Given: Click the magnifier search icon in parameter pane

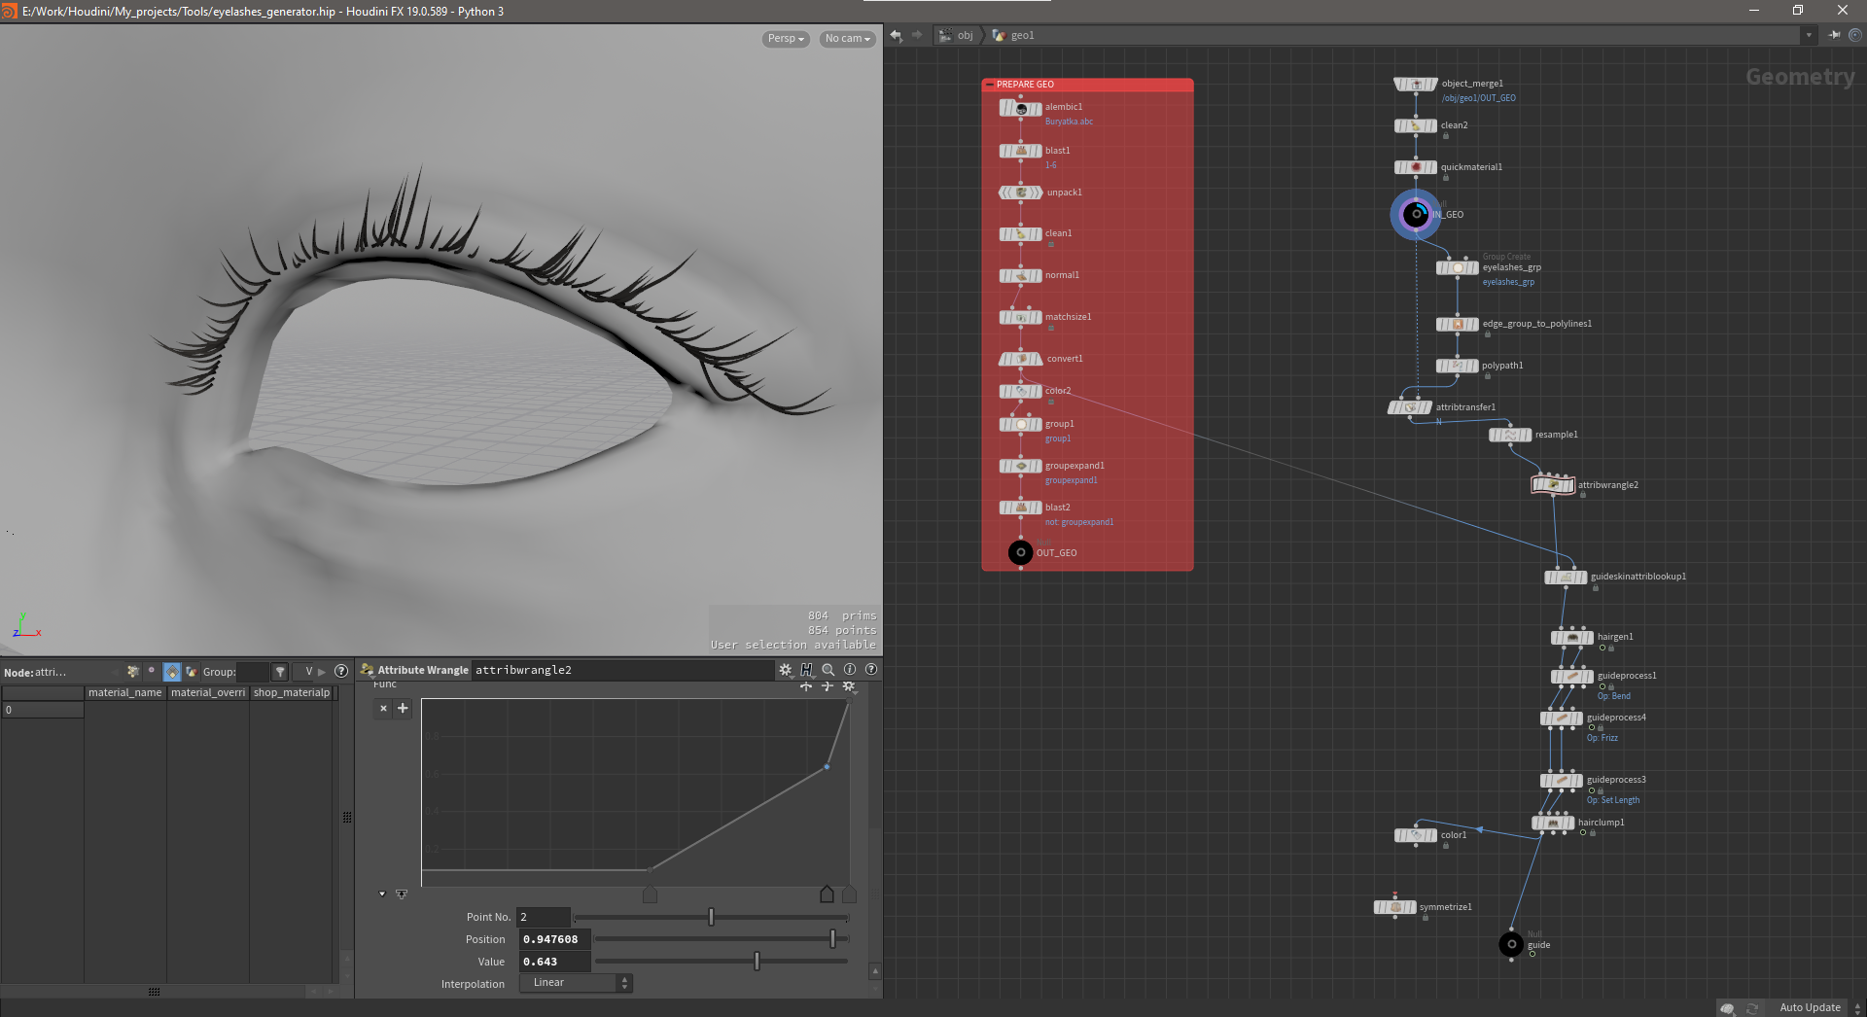Looking at the screenshot, I should (x=828, y=670).
